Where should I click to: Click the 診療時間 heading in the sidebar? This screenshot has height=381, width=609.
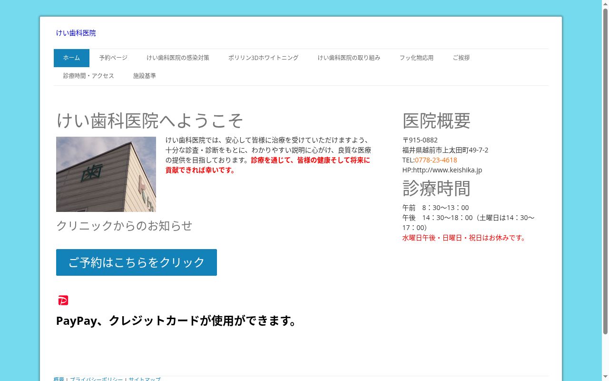tap(436, 189)
